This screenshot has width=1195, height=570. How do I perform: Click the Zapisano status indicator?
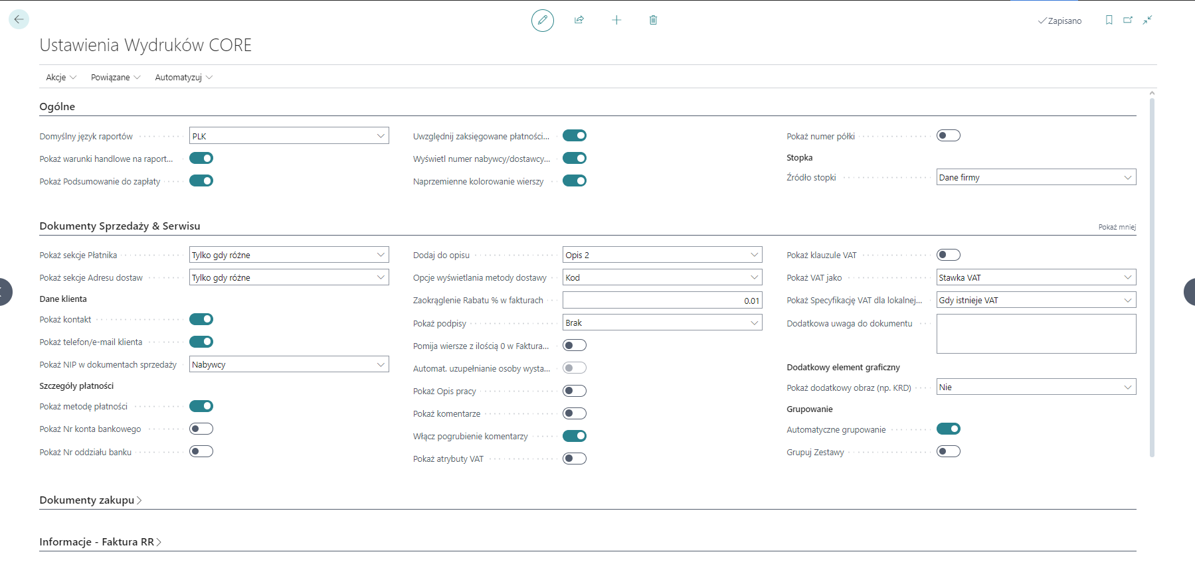1059,21
